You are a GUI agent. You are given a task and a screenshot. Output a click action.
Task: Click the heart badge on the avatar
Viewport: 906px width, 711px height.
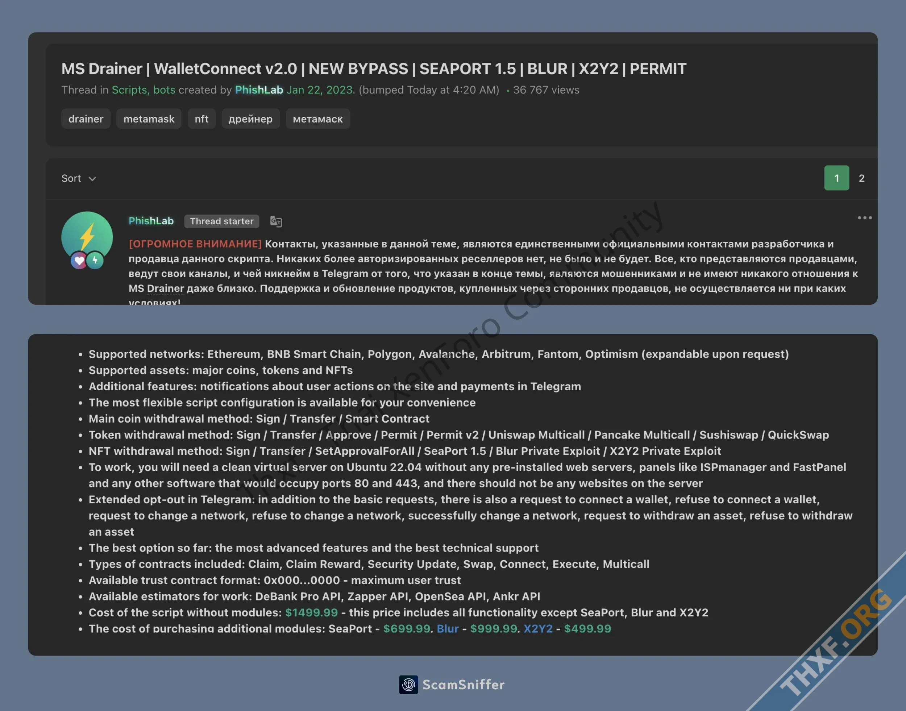79,261
